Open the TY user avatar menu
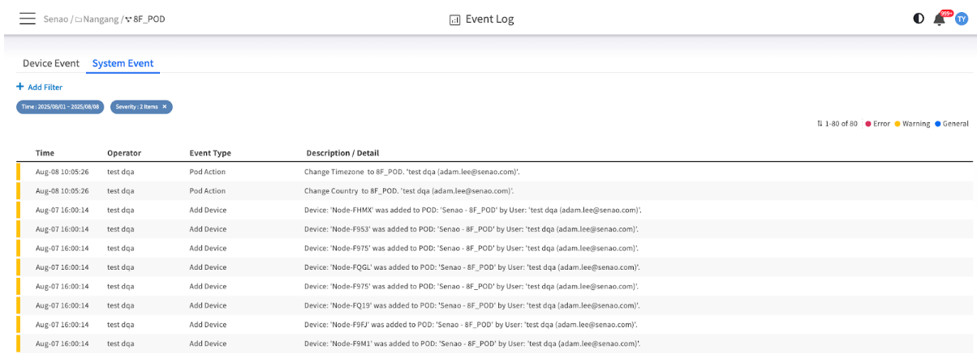The height and width of the screenshot is (354, 977). point(962,19)
